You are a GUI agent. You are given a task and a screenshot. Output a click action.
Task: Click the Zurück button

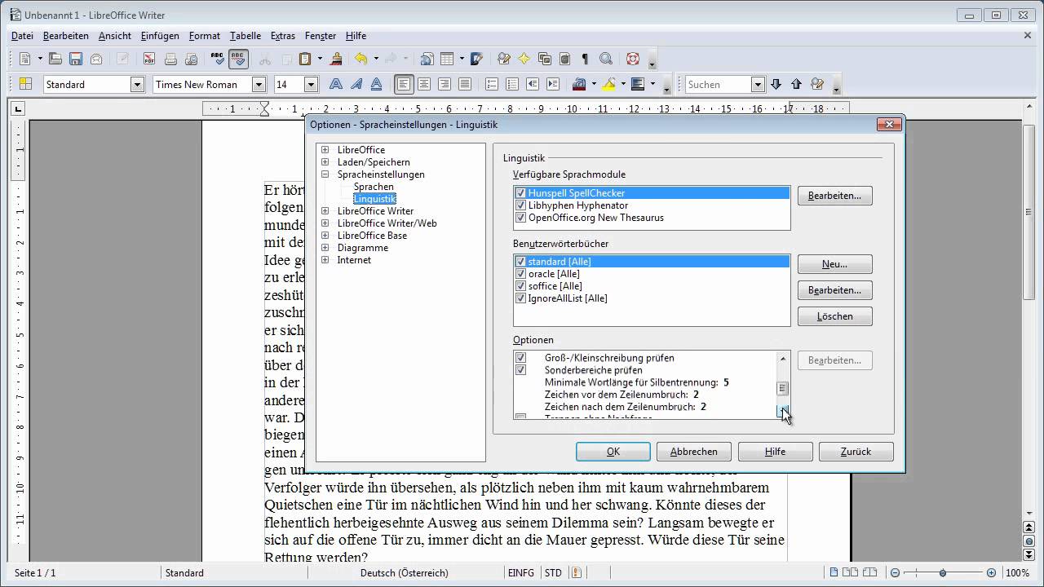click(856, 452)
